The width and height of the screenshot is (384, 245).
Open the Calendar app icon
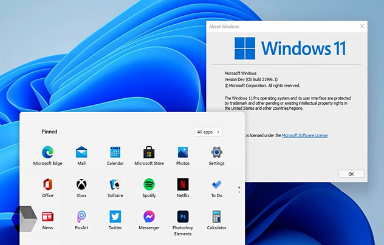coord(115,152)
